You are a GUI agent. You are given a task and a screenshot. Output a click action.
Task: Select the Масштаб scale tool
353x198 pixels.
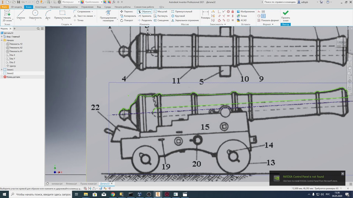161,12
